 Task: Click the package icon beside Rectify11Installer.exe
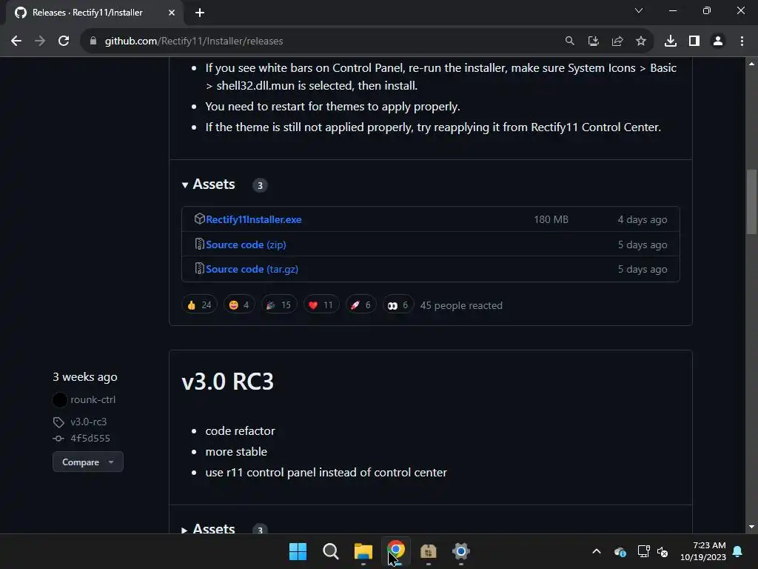199,219
